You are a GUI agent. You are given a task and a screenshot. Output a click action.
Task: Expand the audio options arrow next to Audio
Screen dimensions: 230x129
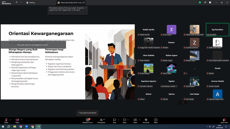pos(10,120)
